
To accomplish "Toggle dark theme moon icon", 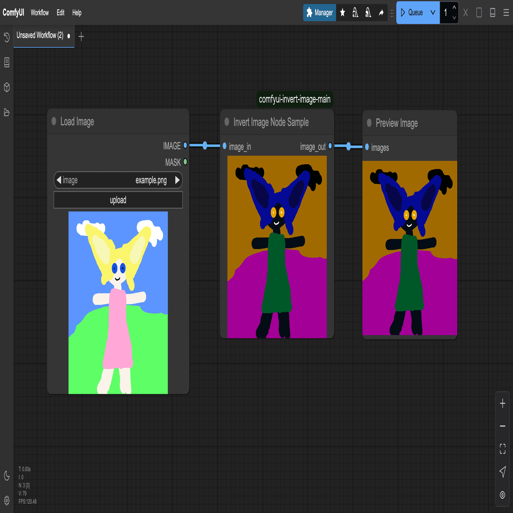I will coord(7,475).
